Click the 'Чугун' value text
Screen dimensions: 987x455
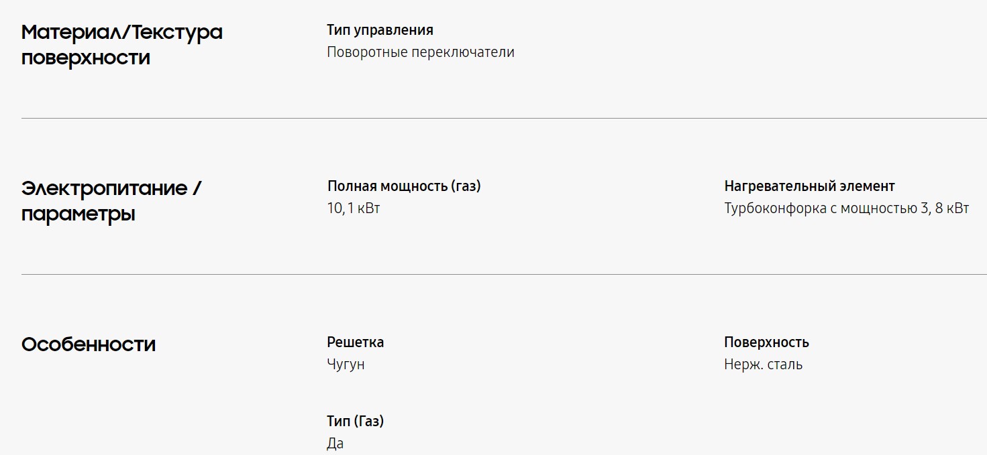pos(346,365)
